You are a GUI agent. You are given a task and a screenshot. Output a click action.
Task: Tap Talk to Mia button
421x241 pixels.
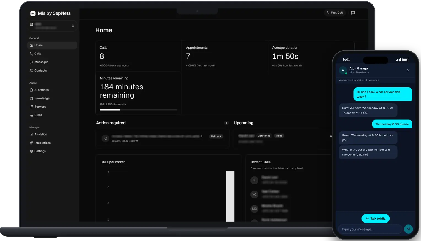coord(376,218)
